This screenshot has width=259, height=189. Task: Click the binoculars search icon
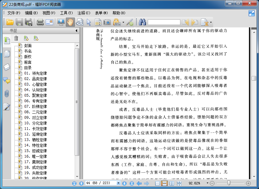pyautogui.click(x=142, y=22)
